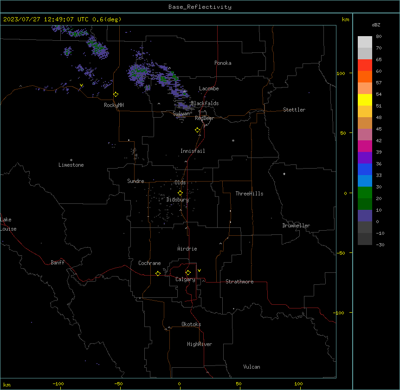
Task: Click the yellow V marker northwest of RockyMH
Action: point(81,85)
